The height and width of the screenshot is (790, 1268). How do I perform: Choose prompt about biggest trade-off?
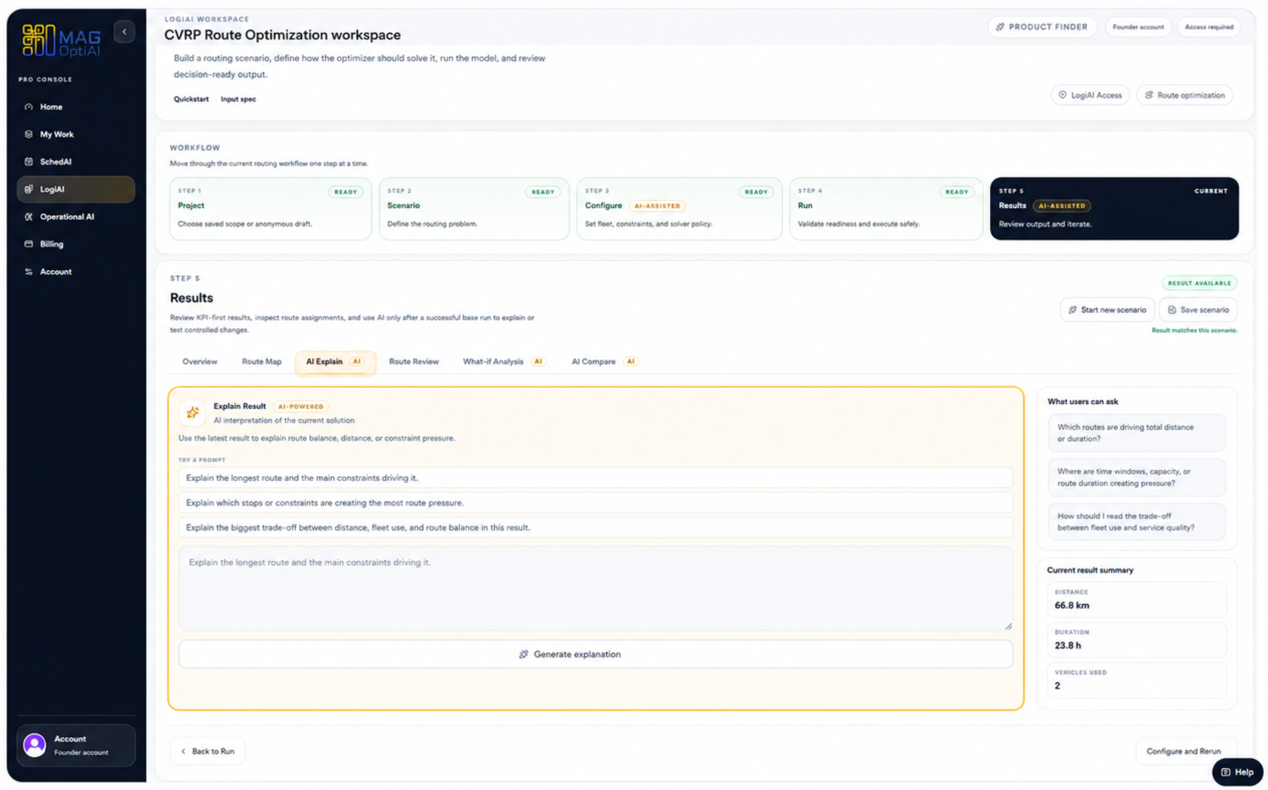click(x=596, y=528)
